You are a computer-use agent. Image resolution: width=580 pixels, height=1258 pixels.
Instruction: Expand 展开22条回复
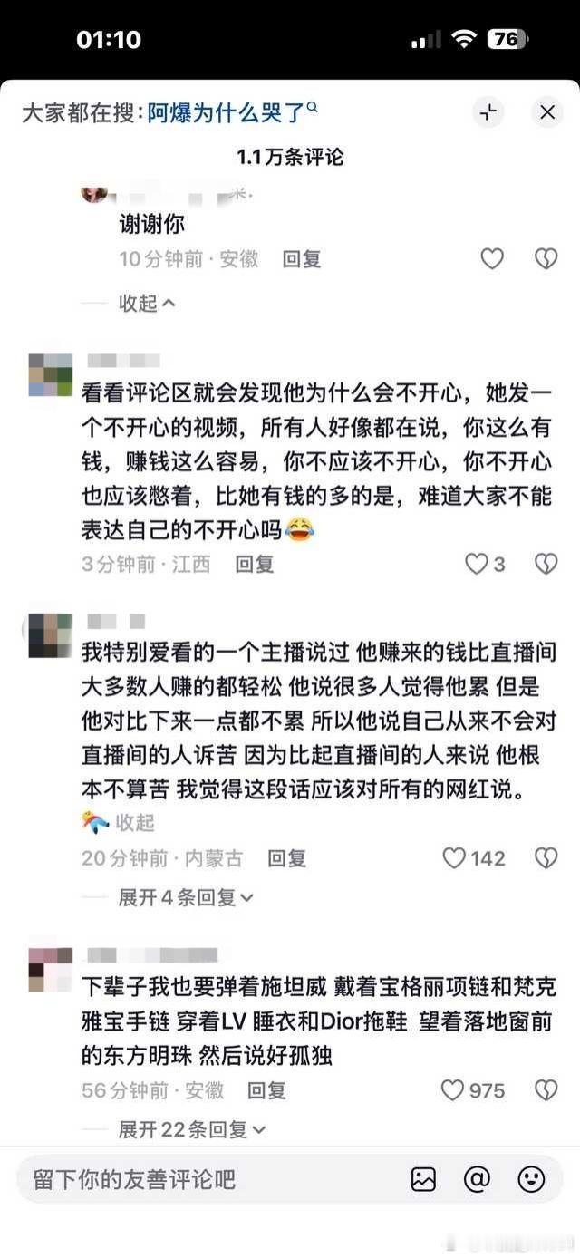192,1130
